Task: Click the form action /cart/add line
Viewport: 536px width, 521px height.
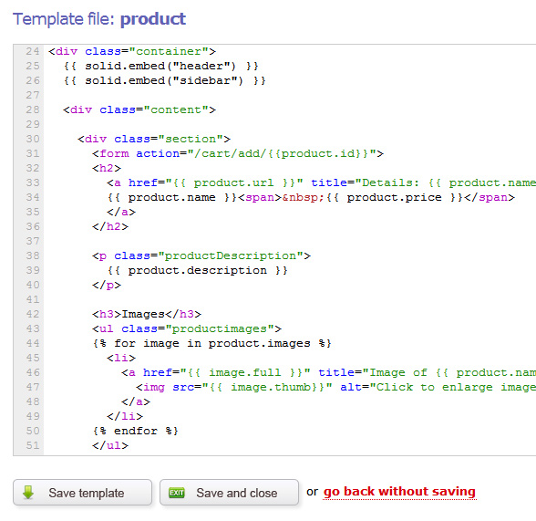Action: tap(238, 153)
